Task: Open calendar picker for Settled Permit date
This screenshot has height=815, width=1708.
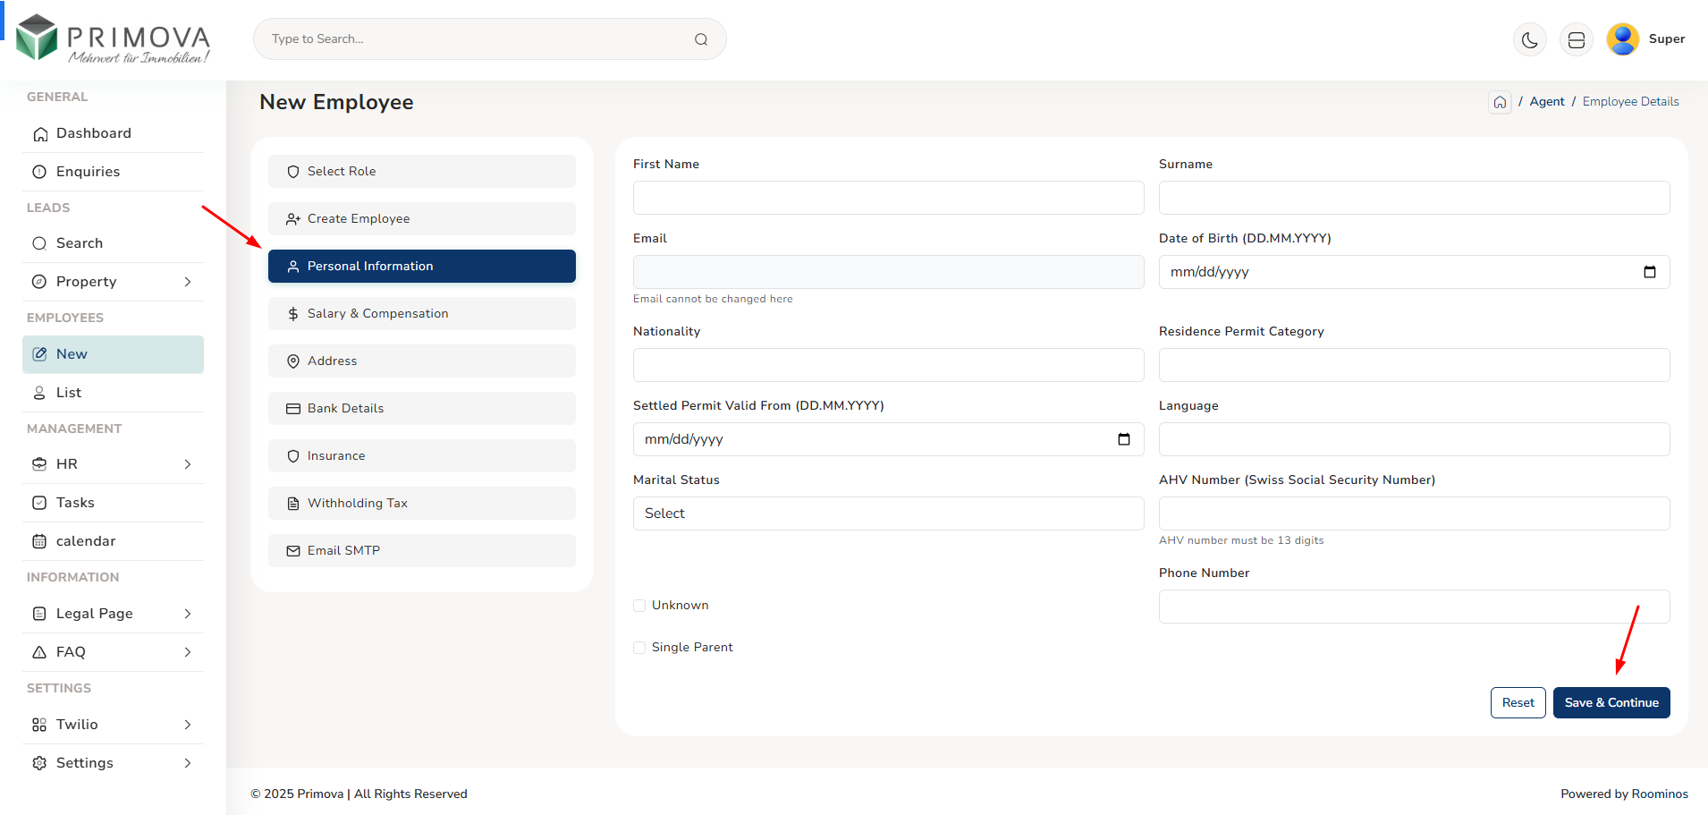Action: pyautogui.click(x=1123, y=439)
